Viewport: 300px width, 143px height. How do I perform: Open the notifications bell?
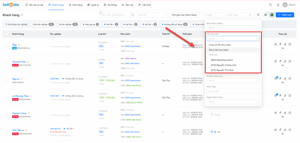click(x=278, y=5)
